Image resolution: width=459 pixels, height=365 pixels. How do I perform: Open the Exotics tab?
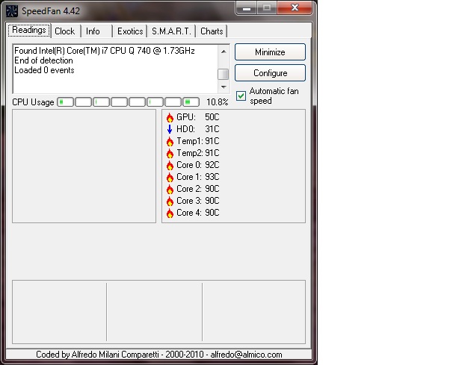point(130,31)
